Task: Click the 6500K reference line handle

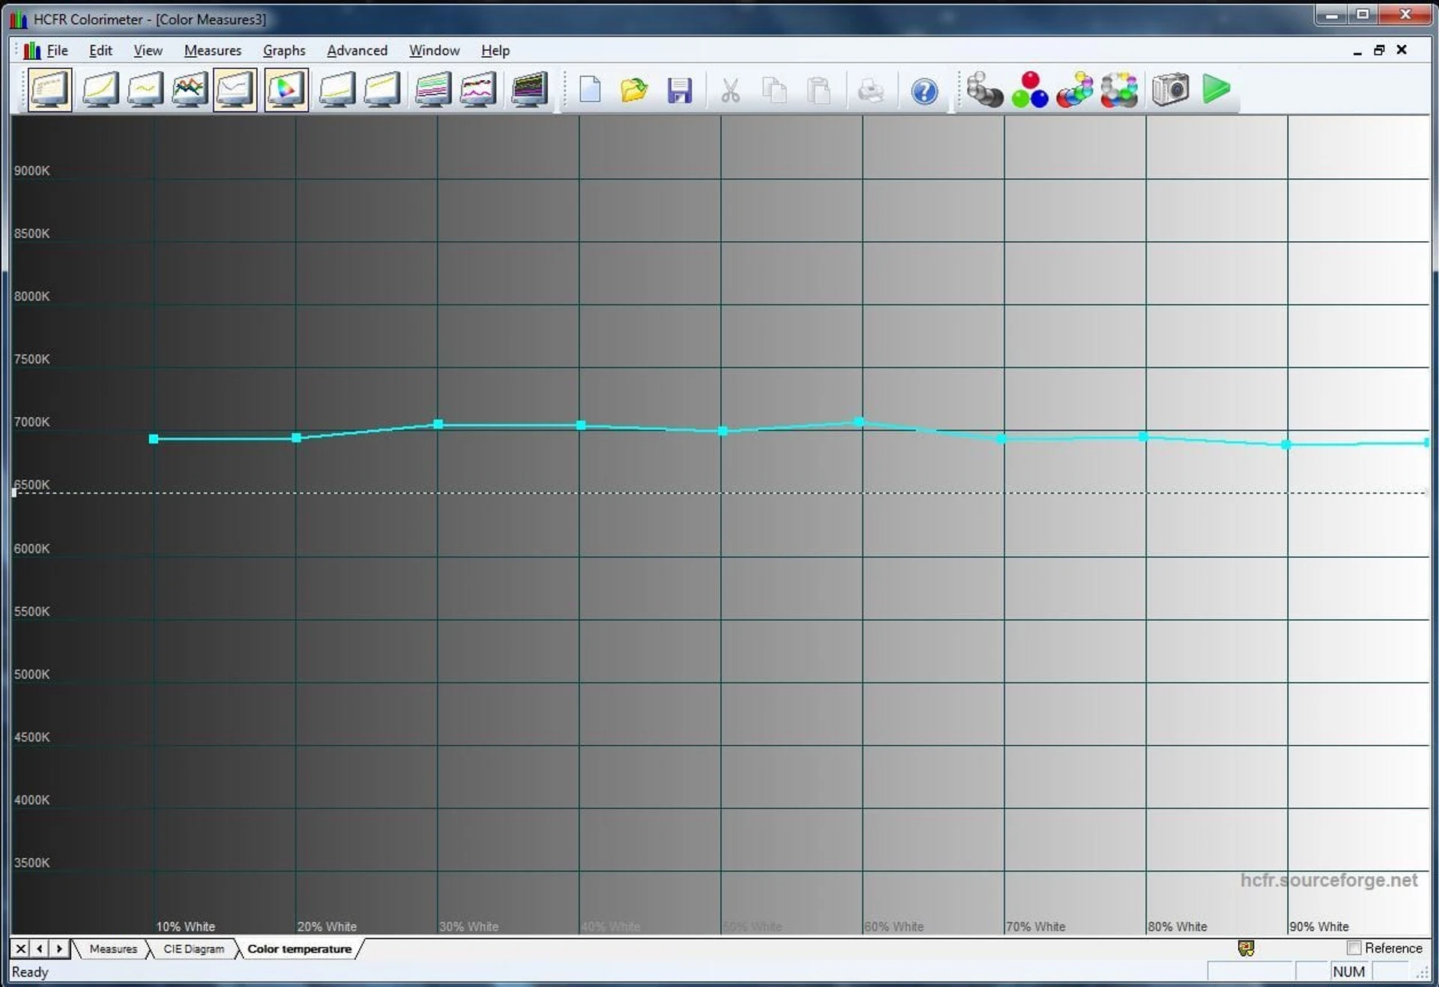Action: coord(14,492)
